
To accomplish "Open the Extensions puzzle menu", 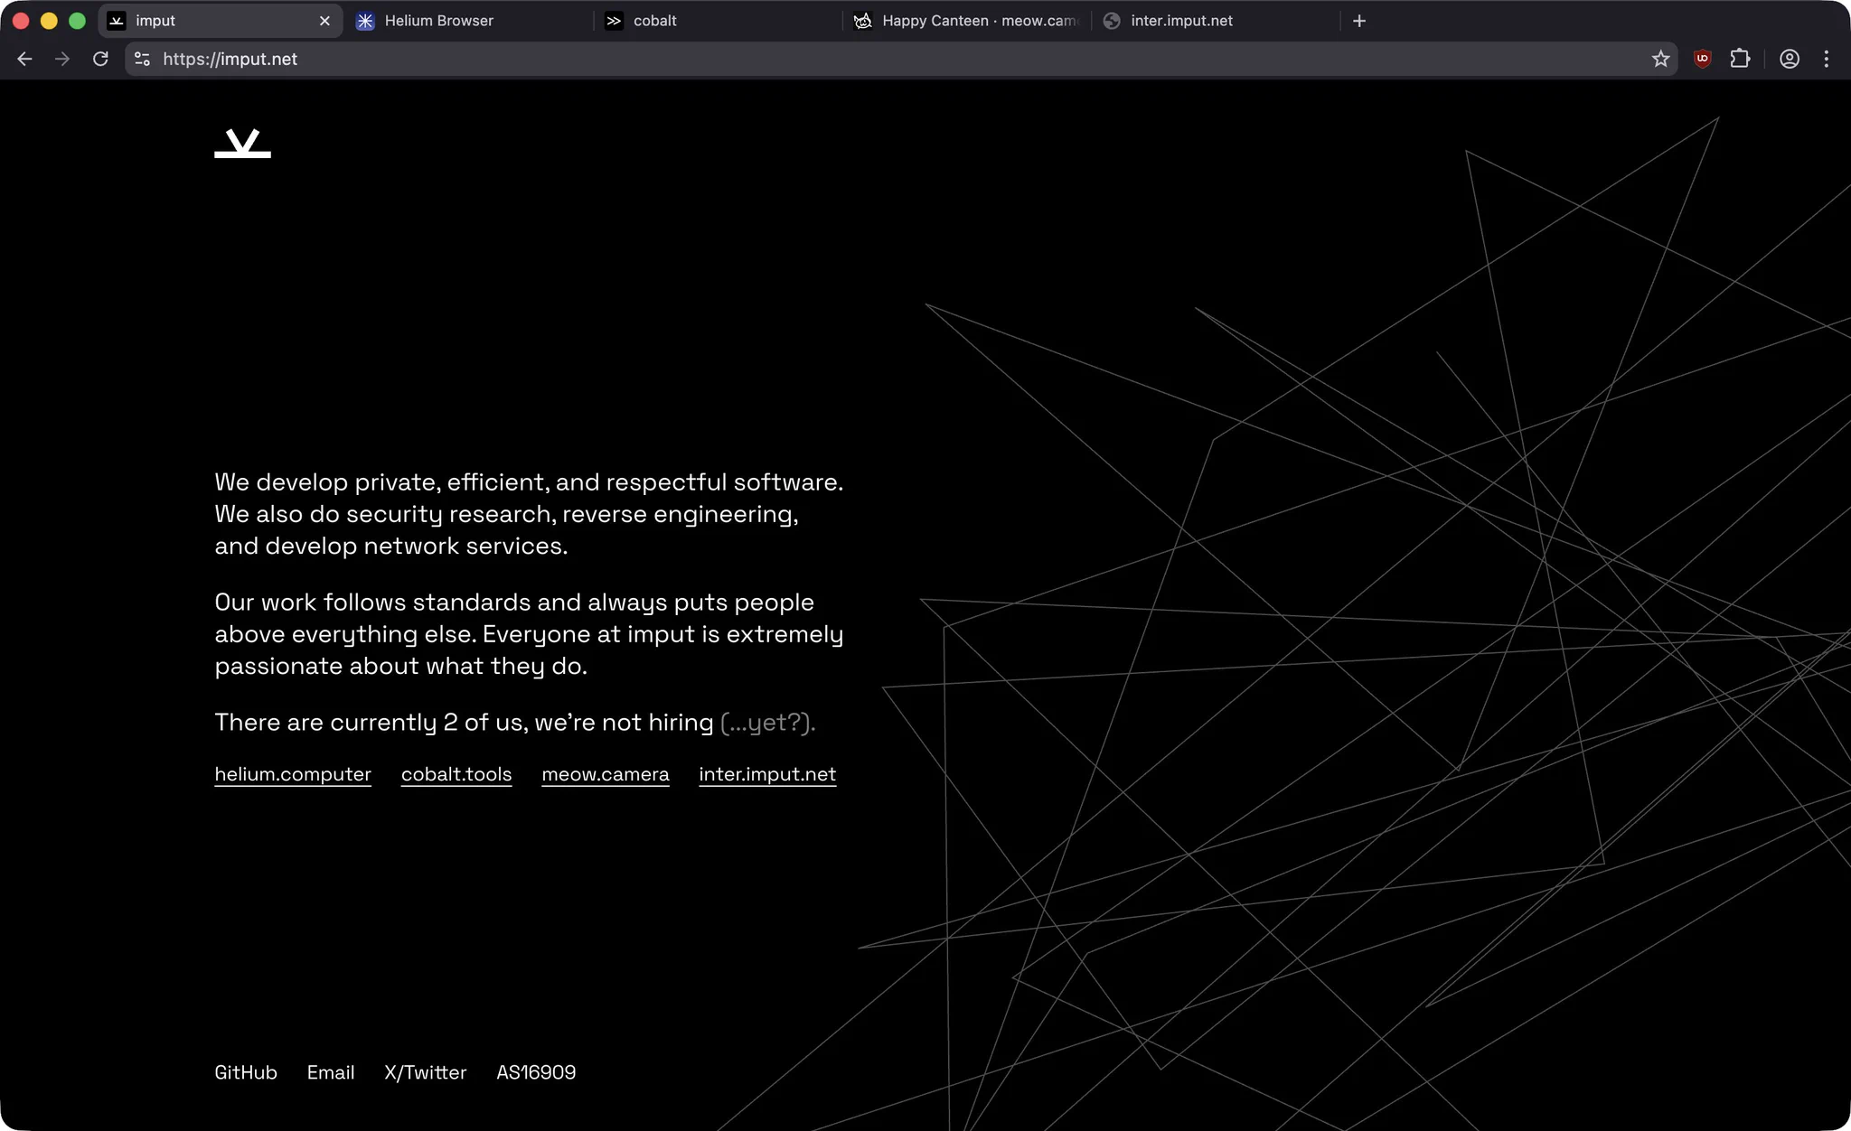I will click(x=1740, y=59).
